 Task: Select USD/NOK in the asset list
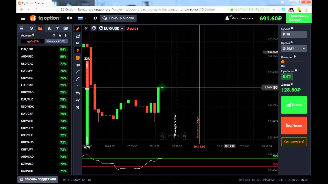click(x=44, y=107)
